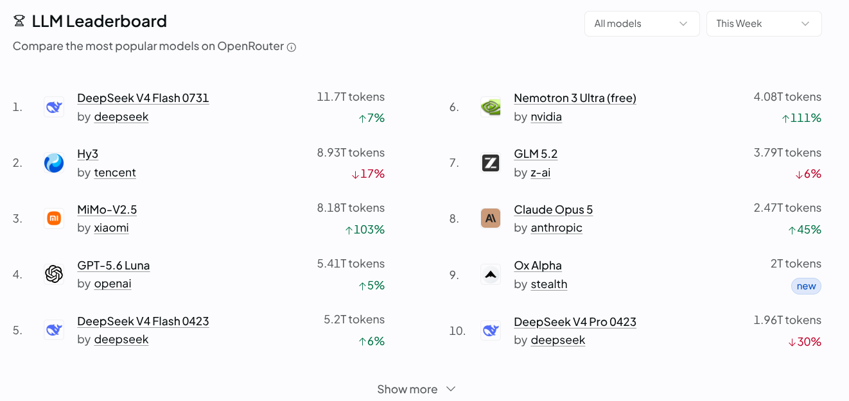The height and width of the screenshot is (401, 849).
Task: Click the 45% increase on Claude Opus 5
Action: click(x=804, y=230)
